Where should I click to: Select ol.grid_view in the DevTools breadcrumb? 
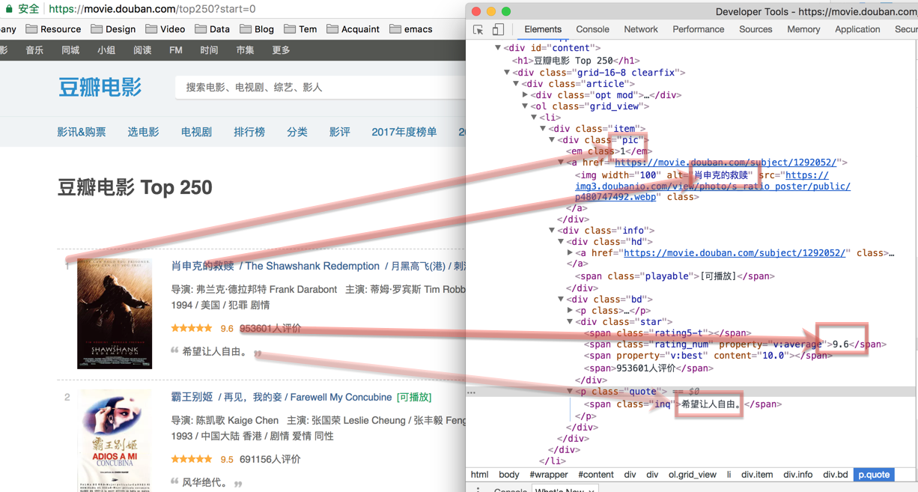tap(693, 475)
